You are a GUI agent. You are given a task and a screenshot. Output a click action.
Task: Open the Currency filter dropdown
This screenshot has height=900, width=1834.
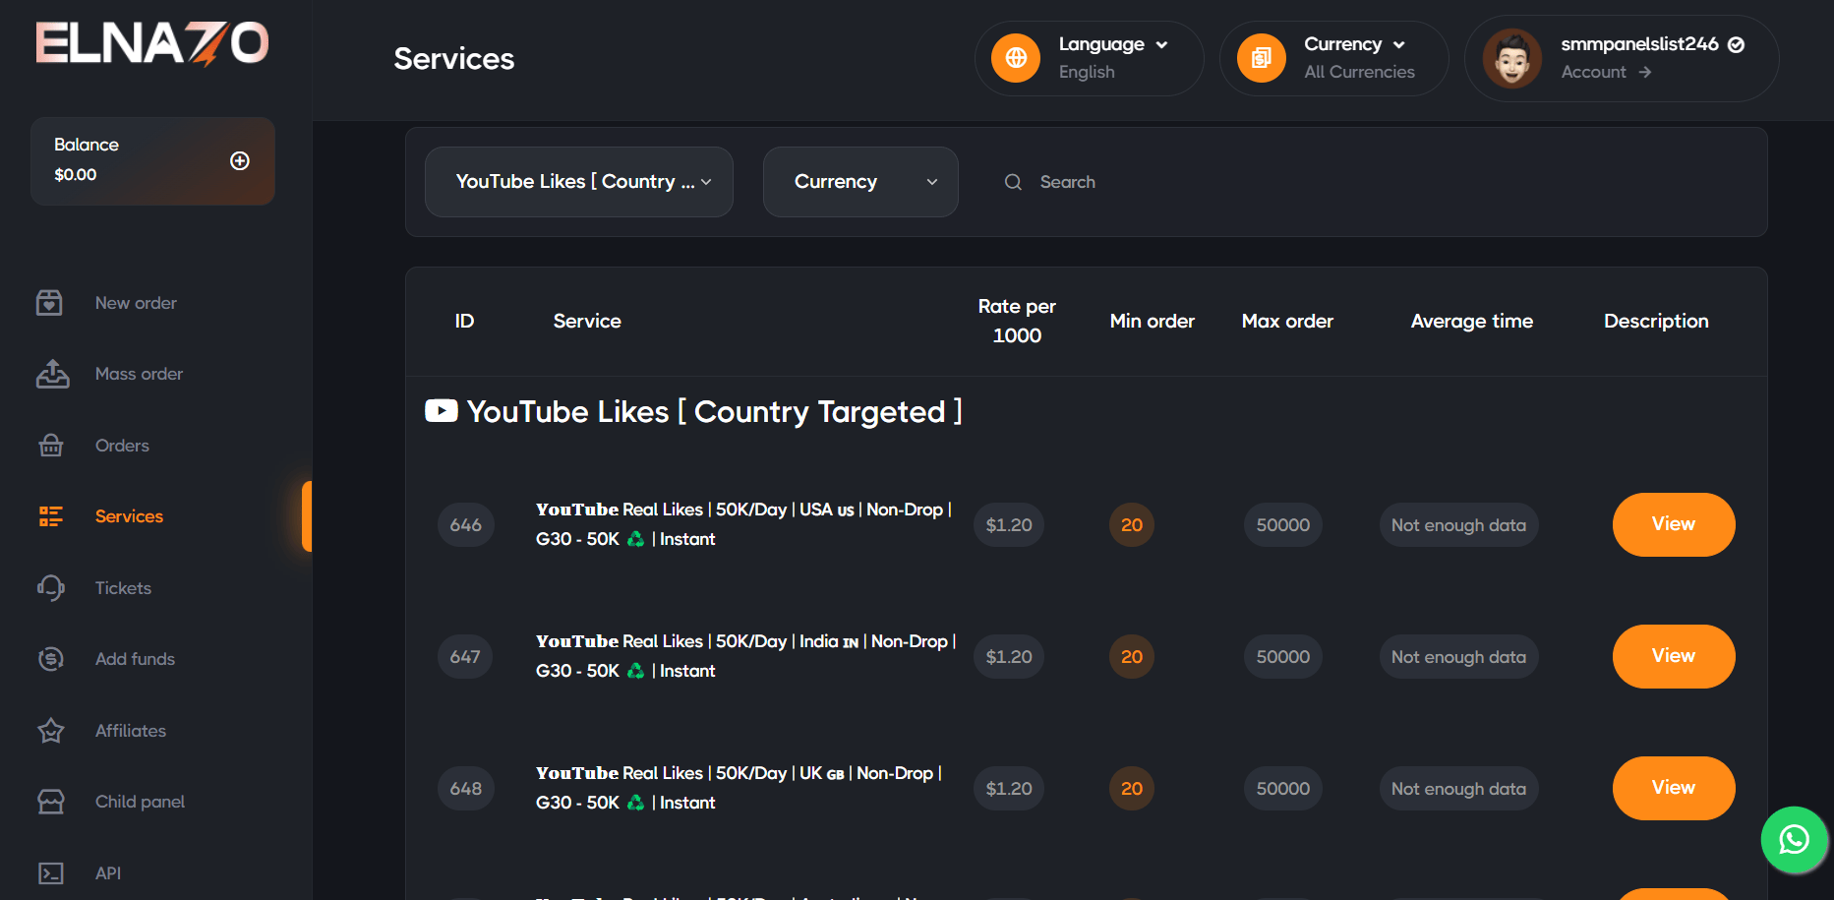coord(860,182)
